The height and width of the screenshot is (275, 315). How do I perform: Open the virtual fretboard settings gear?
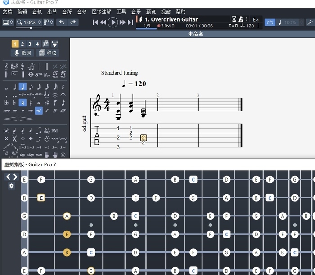(x=12, y=186)
